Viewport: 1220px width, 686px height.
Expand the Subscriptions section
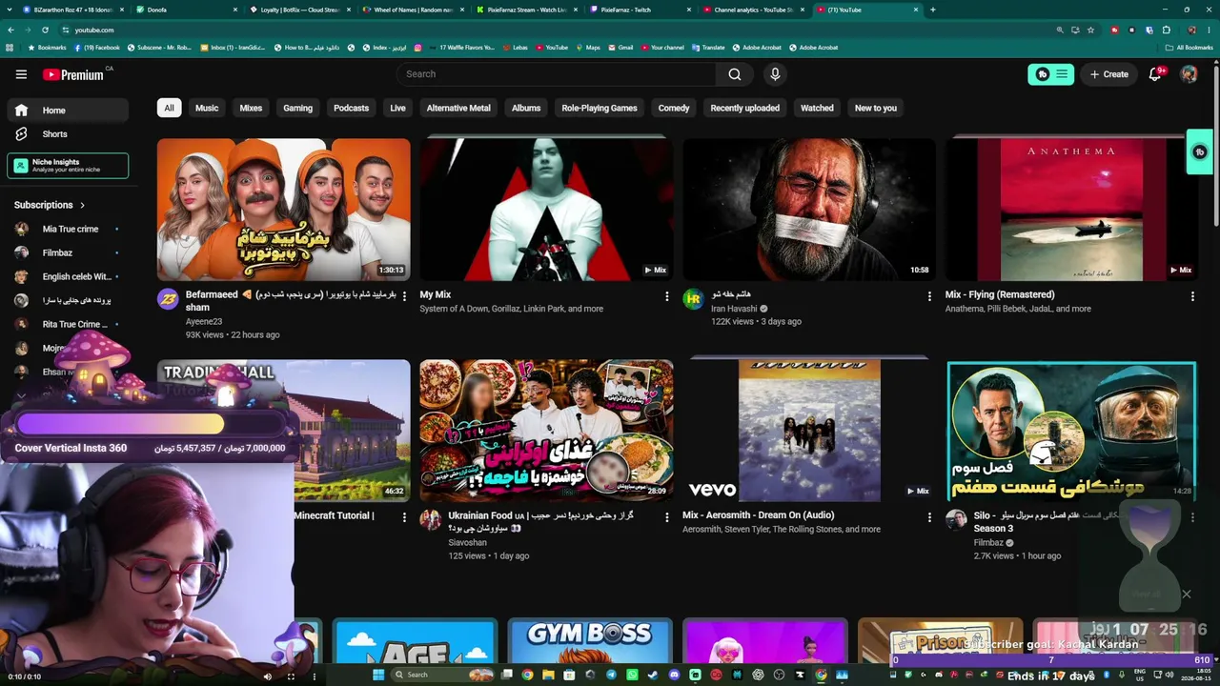50,205
